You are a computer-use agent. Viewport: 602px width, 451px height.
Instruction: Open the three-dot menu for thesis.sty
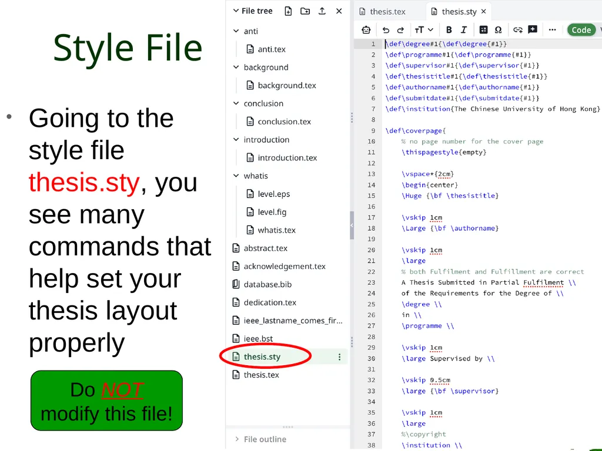339,357
